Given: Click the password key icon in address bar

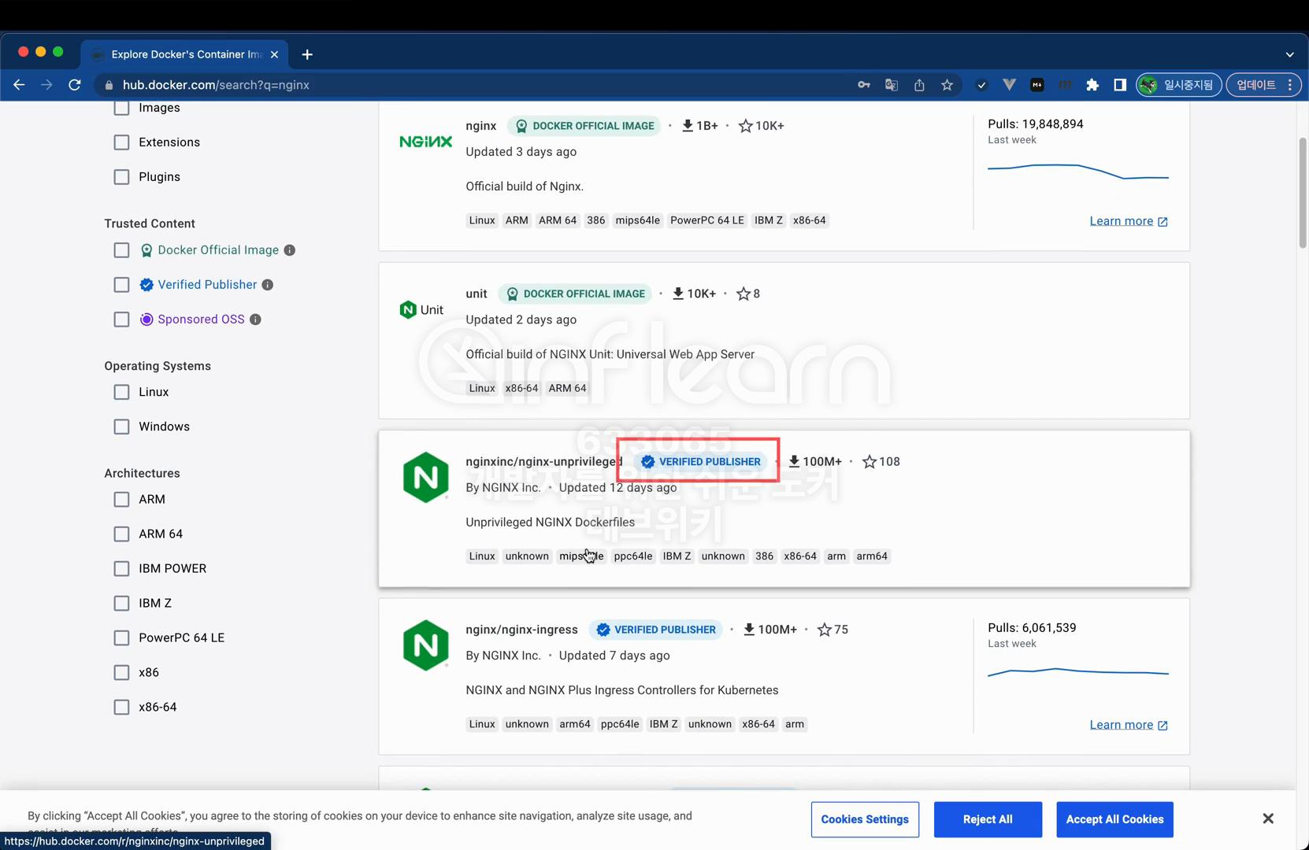Looking at the screenshot, I should 864,85.
